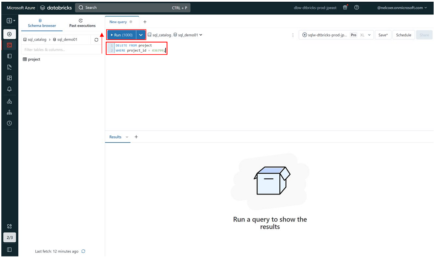The height and width of the screenshot is (257, 435).
Task: Open Query History clock icon in sidebar
Action: click(10, 123)
